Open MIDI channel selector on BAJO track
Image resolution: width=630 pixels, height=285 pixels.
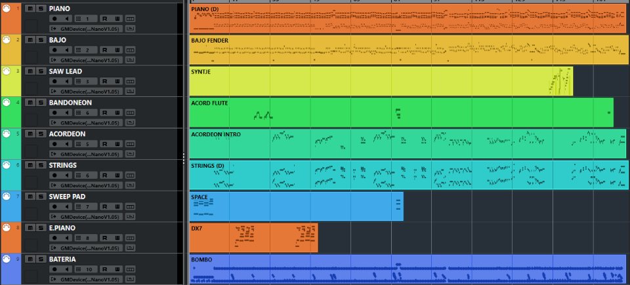tap(86, 50)
